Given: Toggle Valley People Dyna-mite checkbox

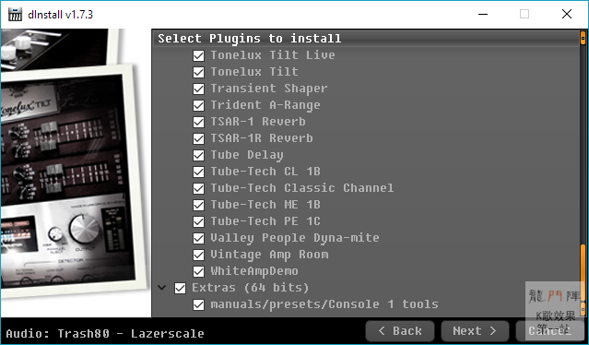Looking at the screenshot, I should pyautogui.click(x=198, y=238).
